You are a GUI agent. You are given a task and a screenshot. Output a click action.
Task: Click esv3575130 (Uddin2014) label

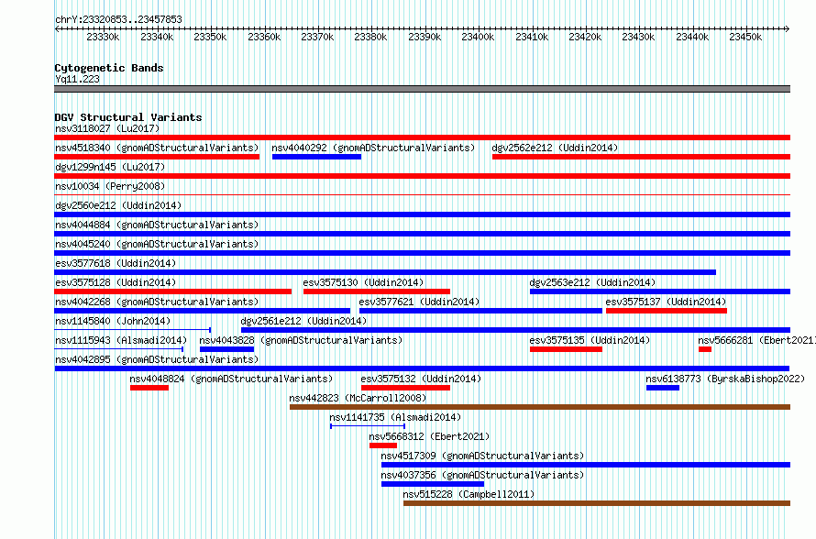tap(363, 282)
